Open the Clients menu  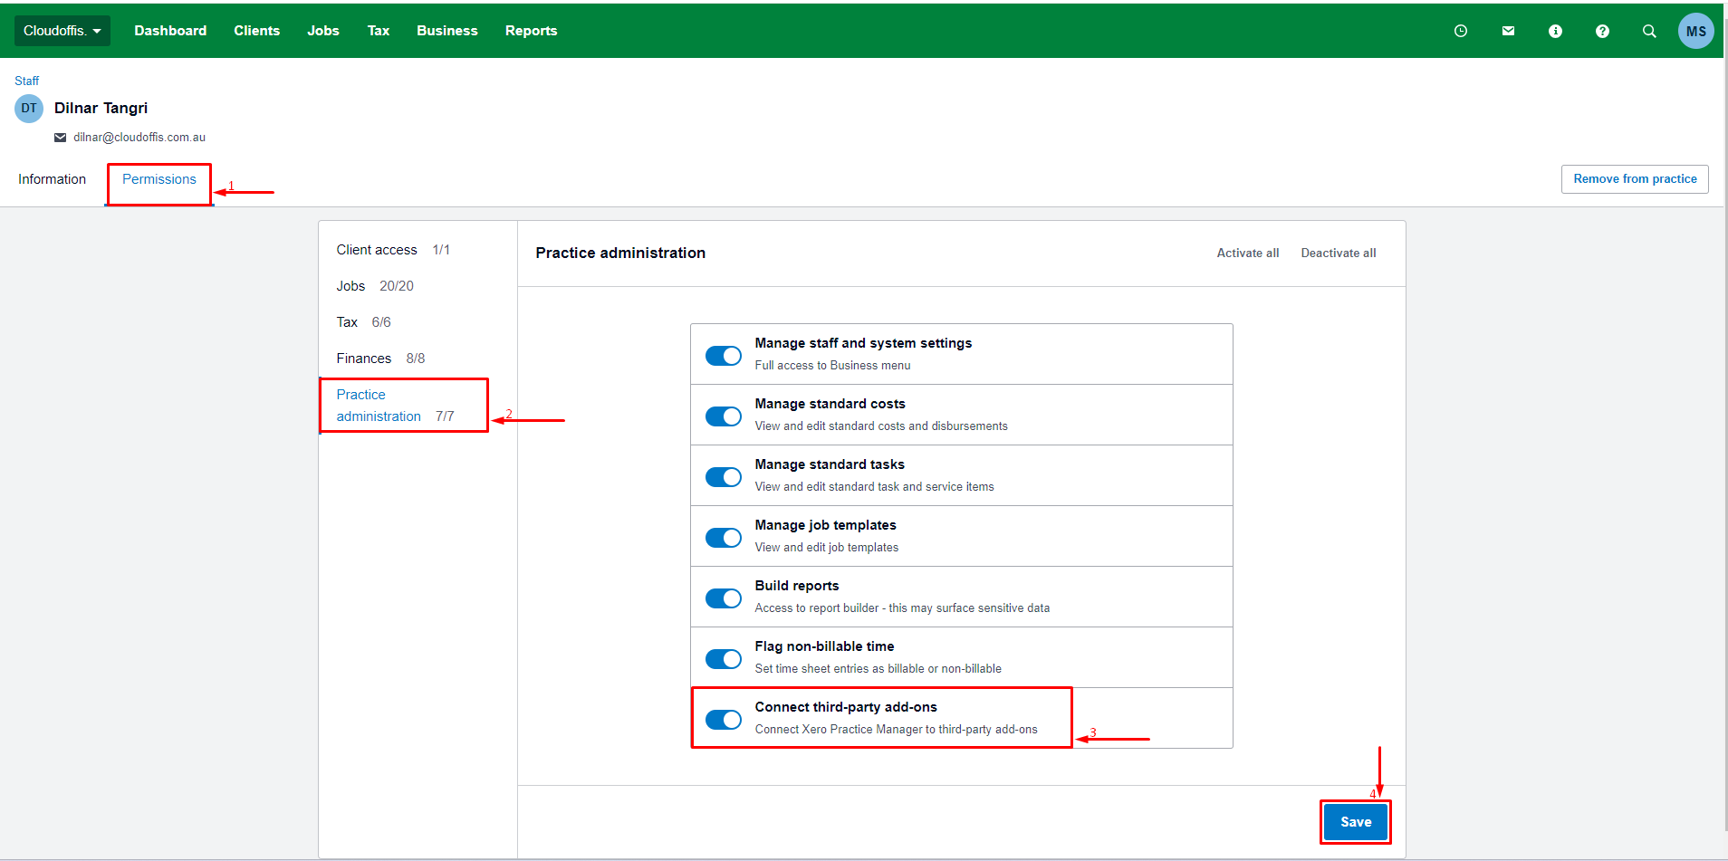[257, 31]
